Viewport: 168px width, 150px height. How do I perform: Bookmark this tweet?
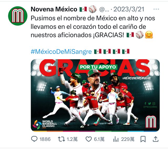pyautogui.click(x=143, y=139)
